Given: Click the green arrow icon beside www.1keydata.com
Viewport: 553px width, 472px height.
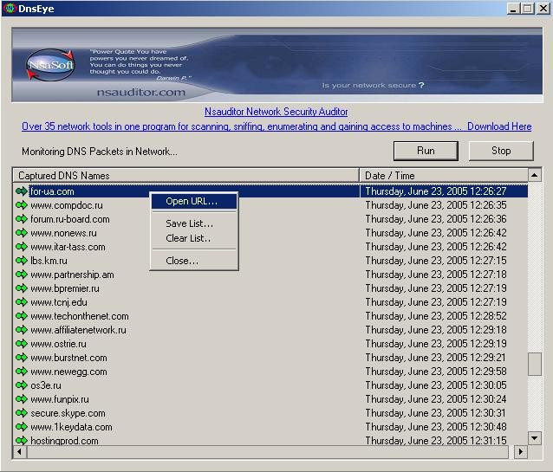Looking at the screenshot, I should coord(22,427).
